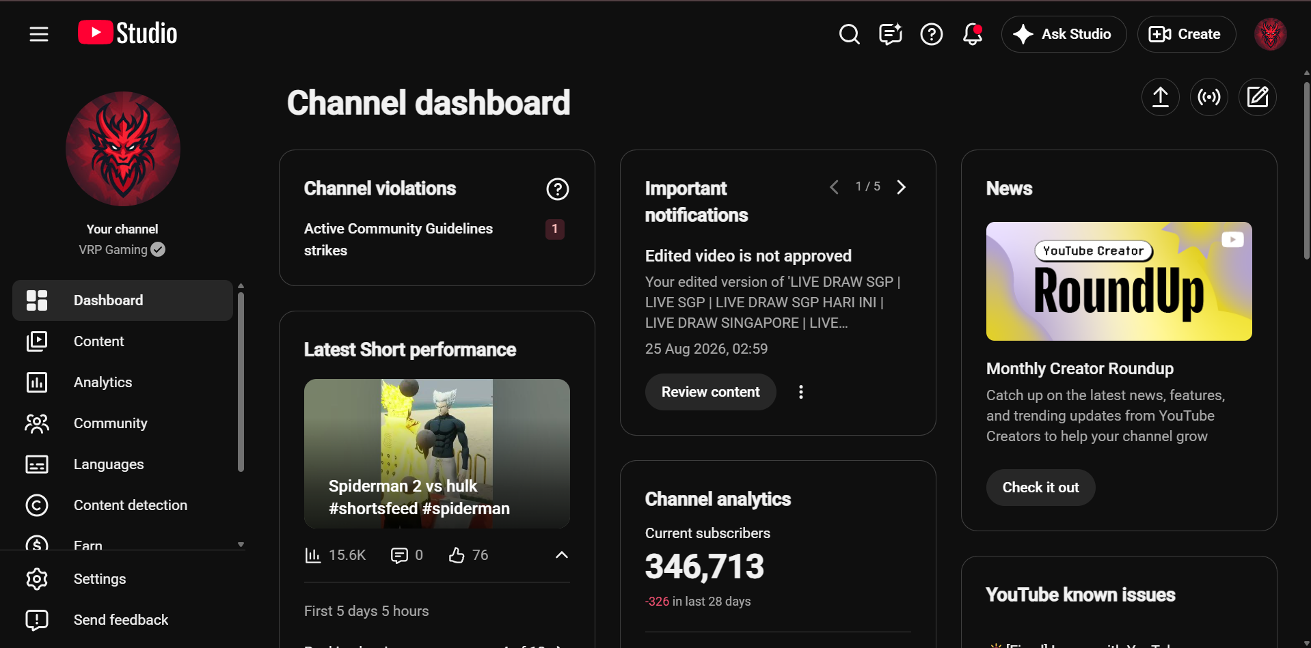This screenshot has width=1311, height=648.
Task: Open search in the top bar
Action: point(849,34)
